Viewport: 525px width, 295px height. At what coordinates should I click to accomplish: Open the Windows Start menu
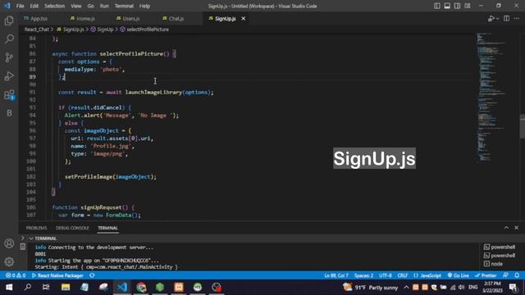9,288
